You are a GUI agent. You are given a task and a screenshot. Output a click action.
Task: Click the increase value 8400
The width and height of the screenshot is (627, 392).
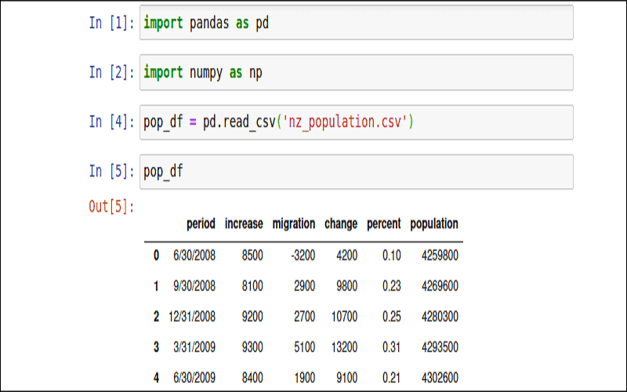pyautogui.click(x=252, y=378)
